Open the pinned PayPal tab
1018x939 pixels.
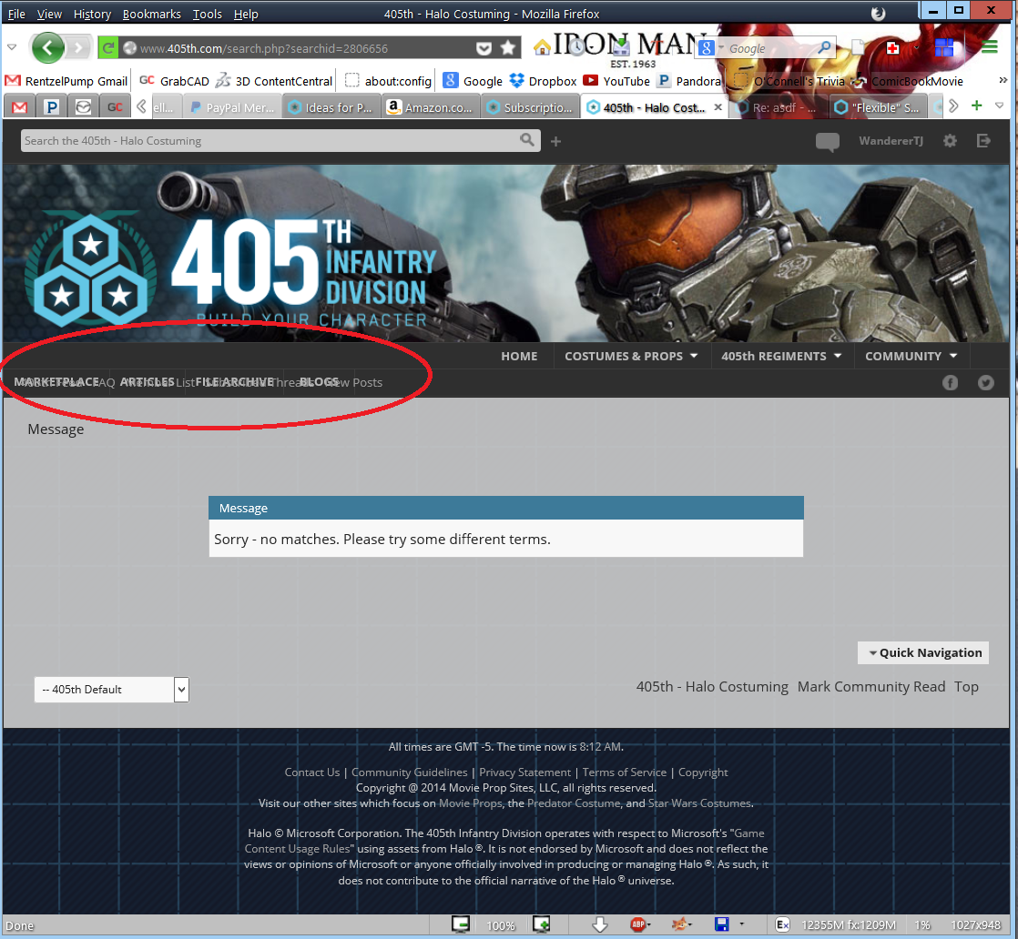(51, 107)
